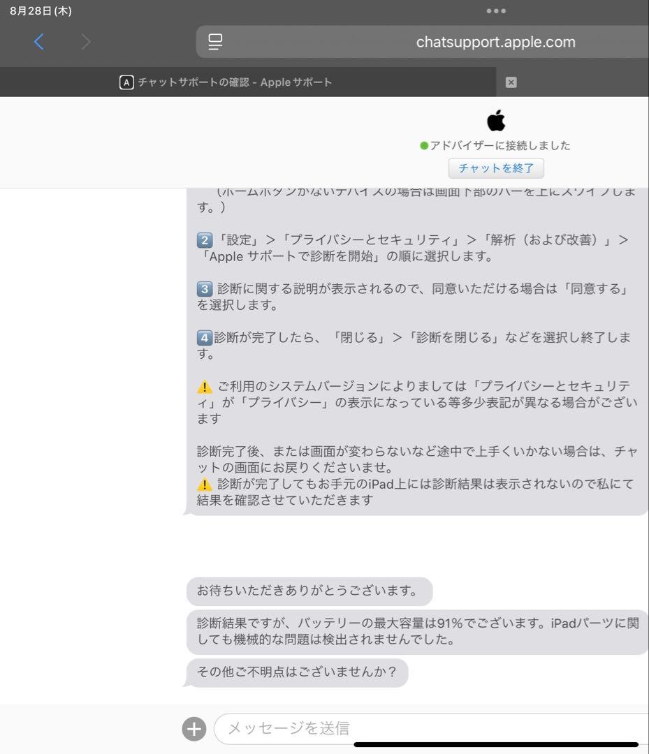Screen dimensions: 649x754
Task: Open the multitasking three-dot control at top
Action: (496, 10)
